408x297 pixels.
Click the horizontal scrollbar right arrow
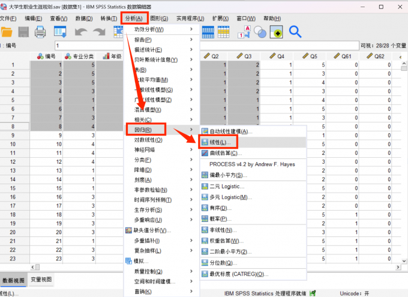(398, 267)
